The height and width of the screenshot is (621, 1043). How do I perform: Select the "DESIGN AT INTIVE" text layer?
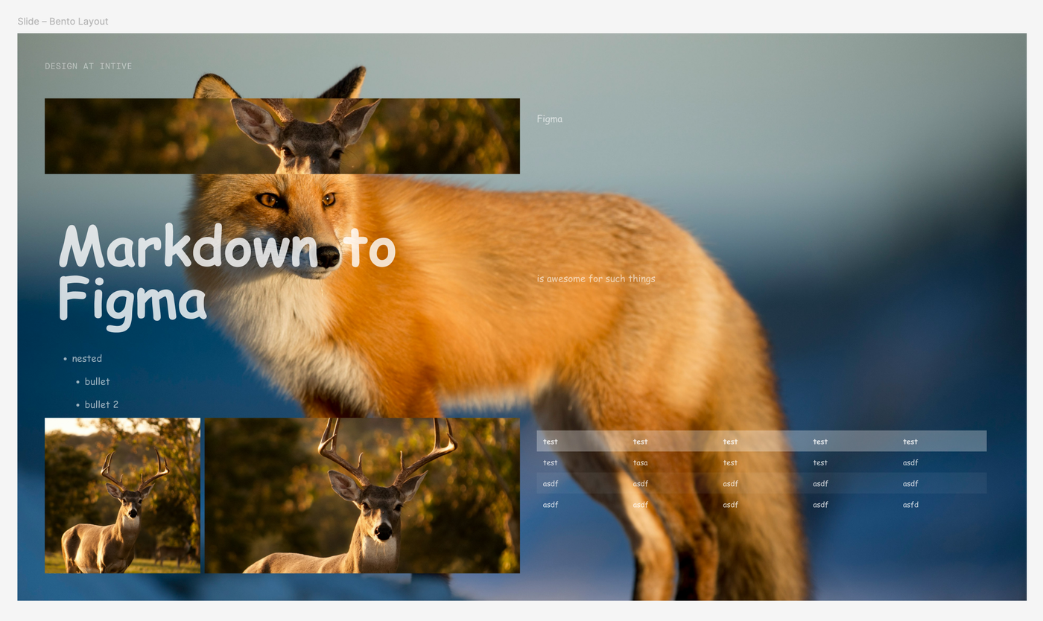tap(88, 66)
